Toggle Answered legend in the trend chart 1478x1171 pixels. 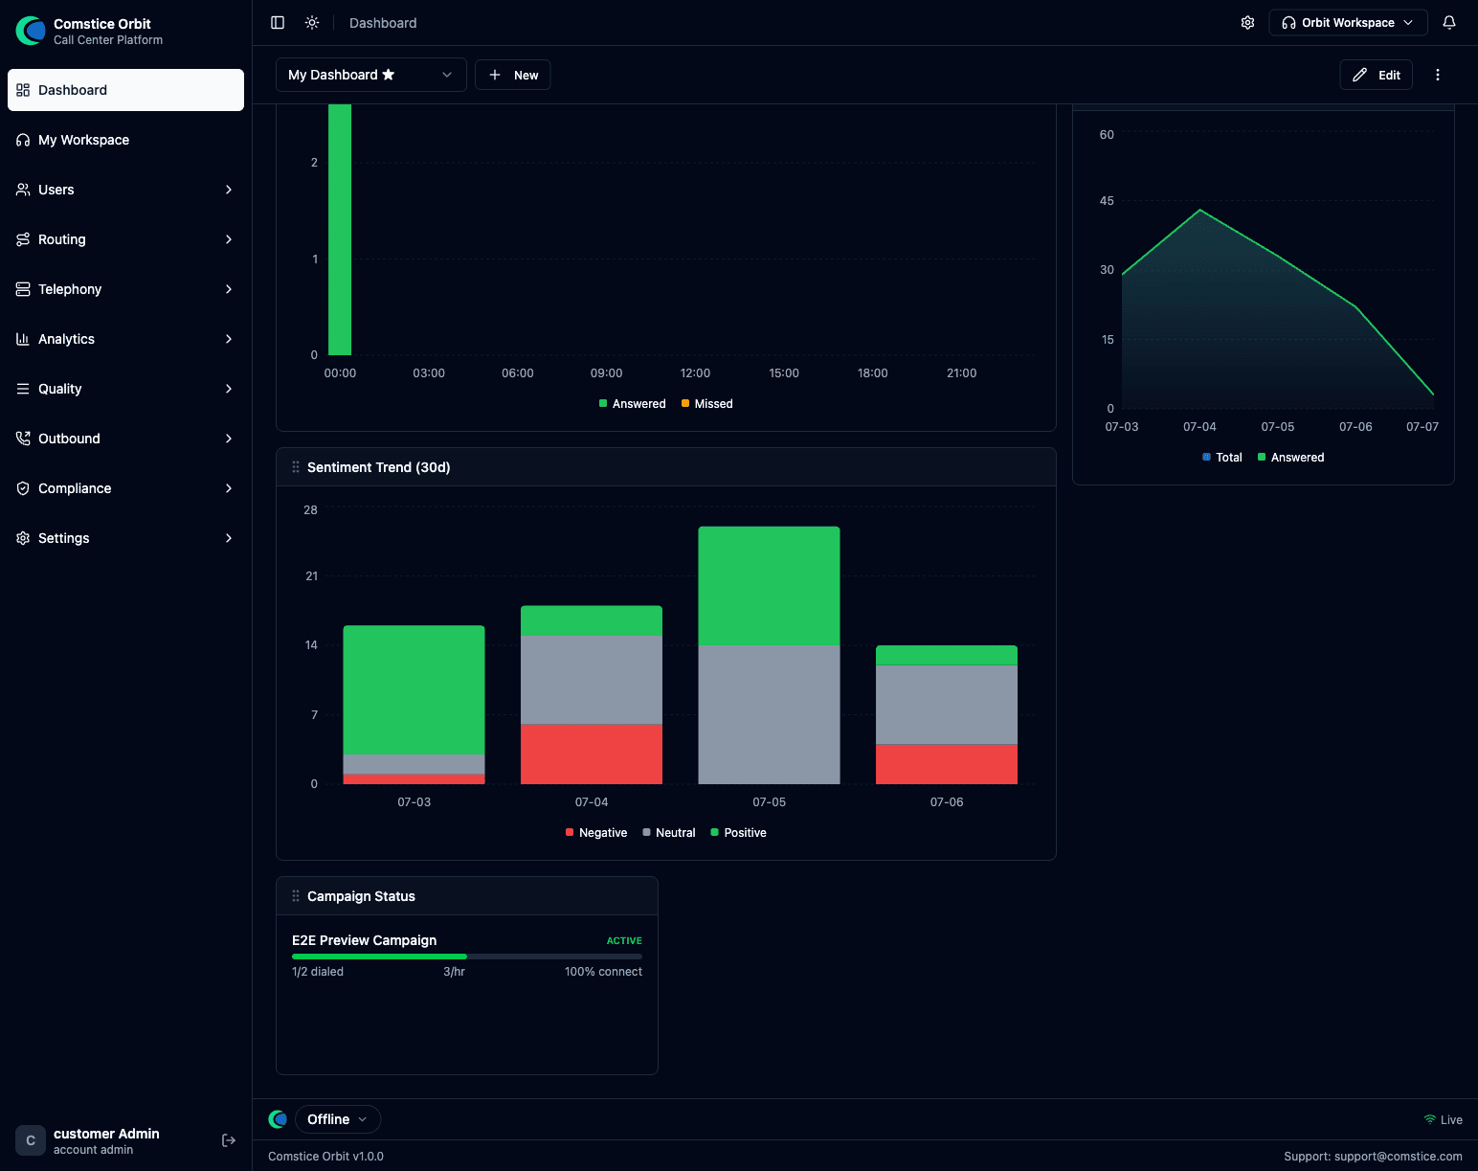[x=1290, y=458]
